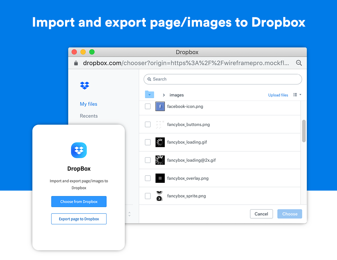The image size is (337, 260).
Task: Check the box for facebook-icon.png
Action: click(x=148, y=106)
